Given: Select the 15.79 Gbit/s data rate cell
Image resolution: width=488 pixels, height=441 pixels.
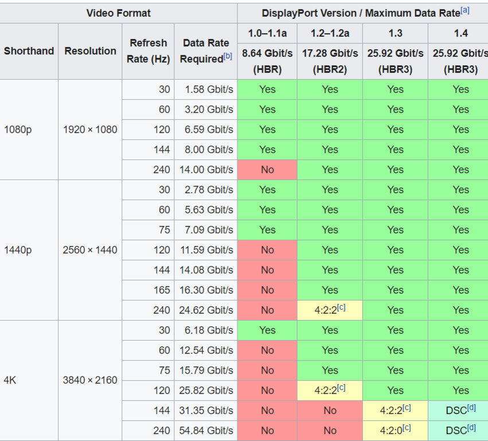Looking at the screenshot, I should (x=206, y=370).
